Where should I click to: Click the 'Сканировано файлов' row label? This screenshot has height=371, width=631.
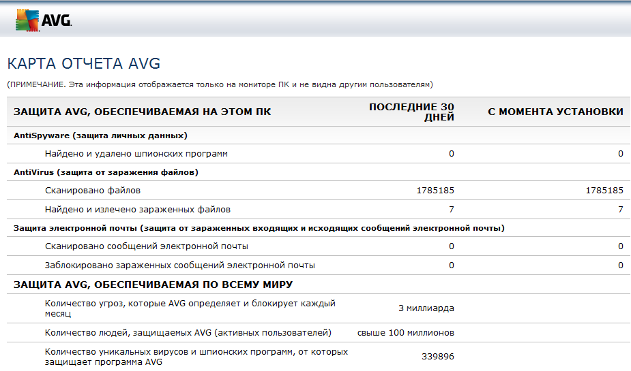(x=93, y=191)
